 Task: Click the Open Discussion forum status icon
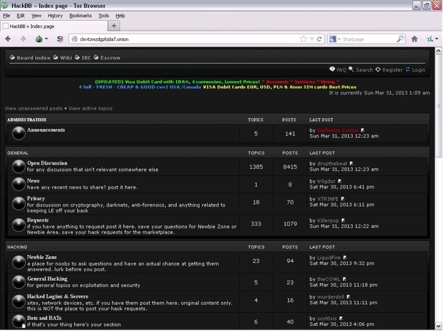pyautogui.click(x=19, y=166)
